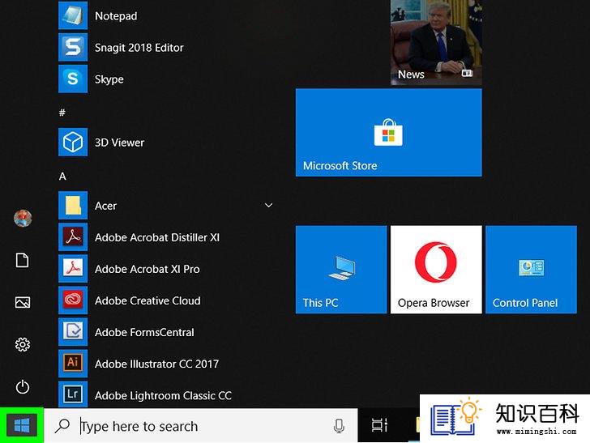Select 'Adobe FormsCentral' text
Screen dimensions: 590x443
144,332
